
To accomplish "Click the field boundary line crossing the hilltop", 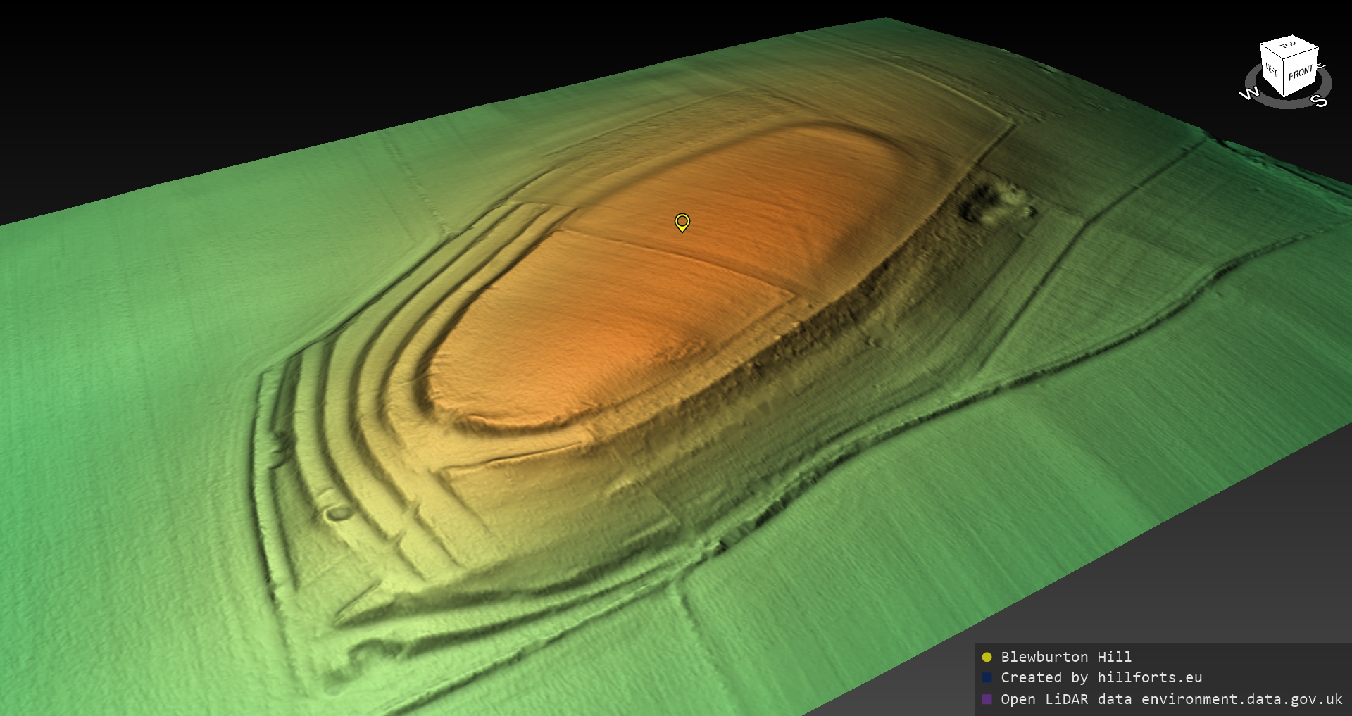I will (676, 253).
